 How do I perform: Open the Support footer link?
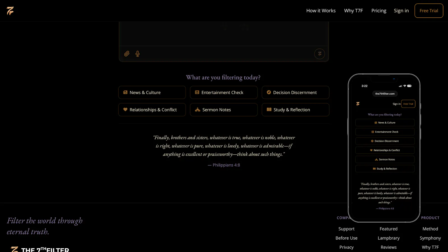(x=346, y=229)
